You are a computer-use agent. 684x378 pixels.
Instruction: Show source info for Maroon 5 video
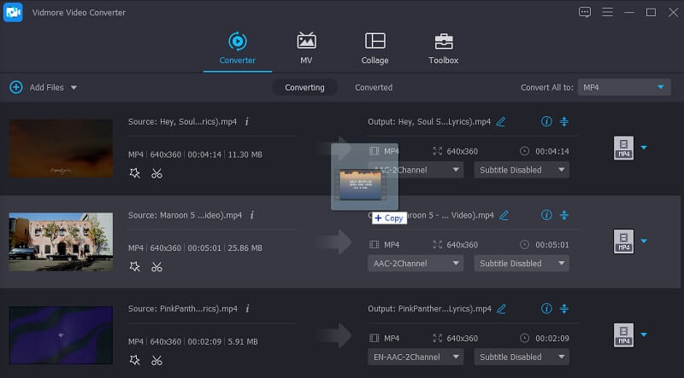pyautogui.click(x=252, y=215)
